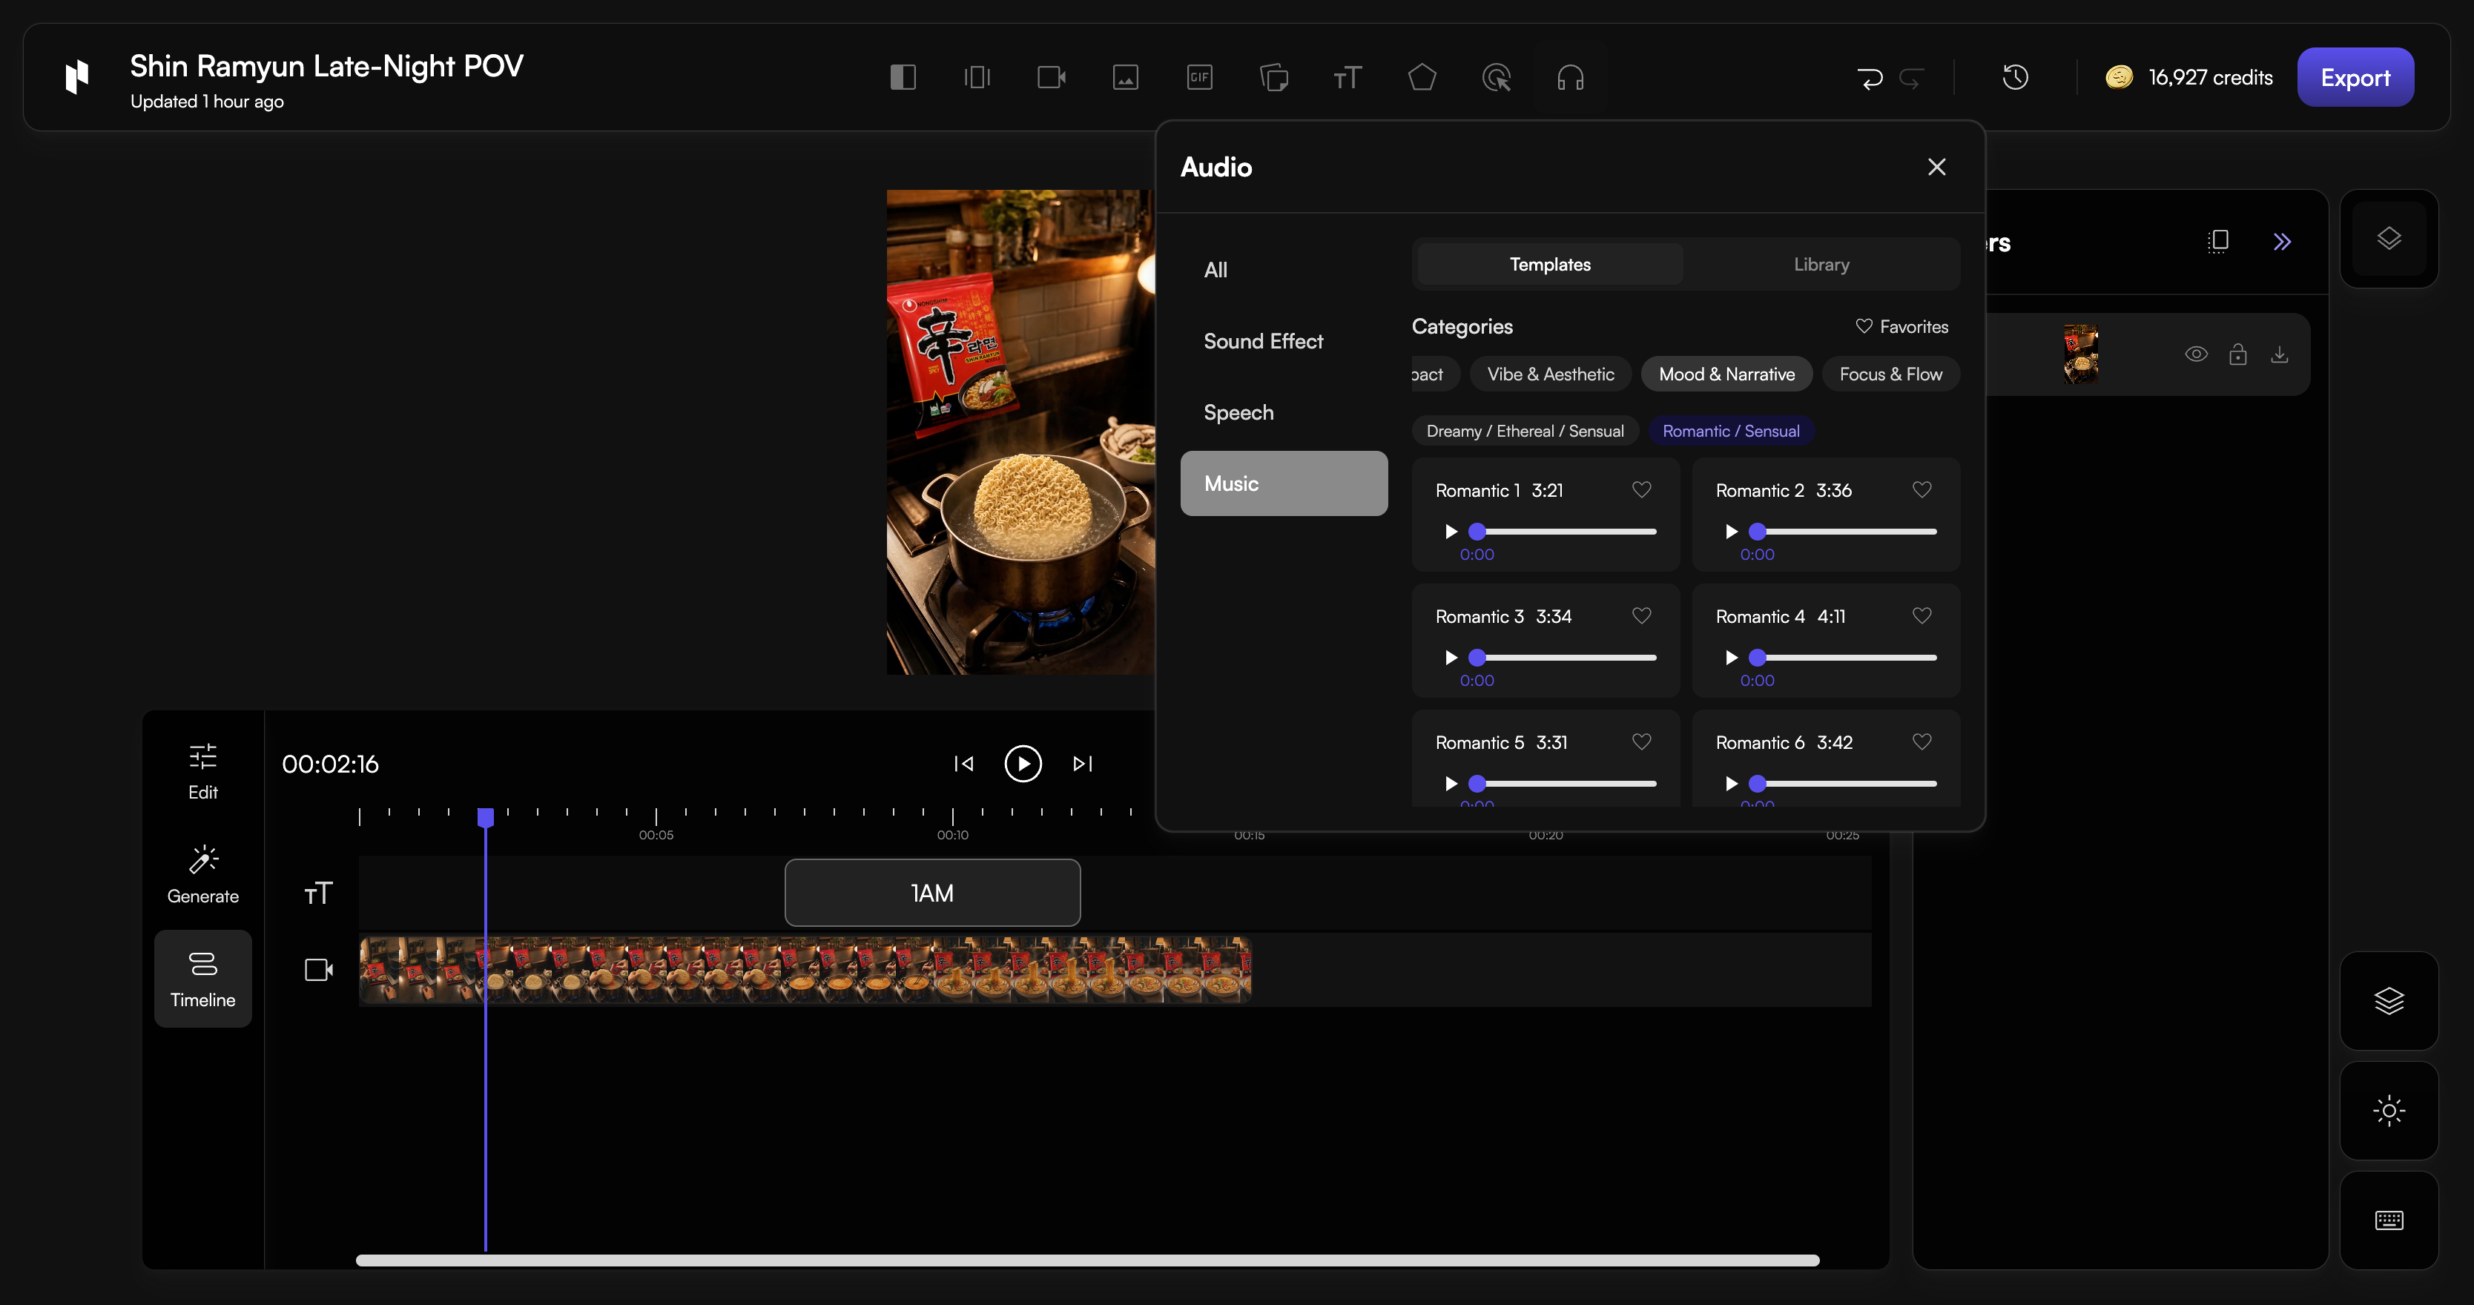Choose the Focus & Flow category chip
The height and width of the screenshot is (1305, 2474).
(1890, 374)
